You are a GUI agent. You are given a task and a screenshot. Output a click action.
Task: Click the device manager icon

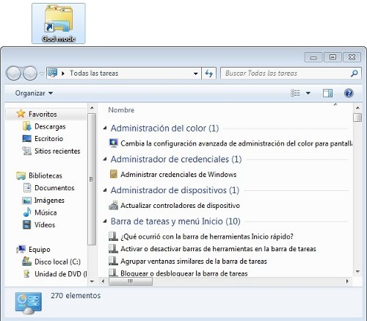(113, 205)
